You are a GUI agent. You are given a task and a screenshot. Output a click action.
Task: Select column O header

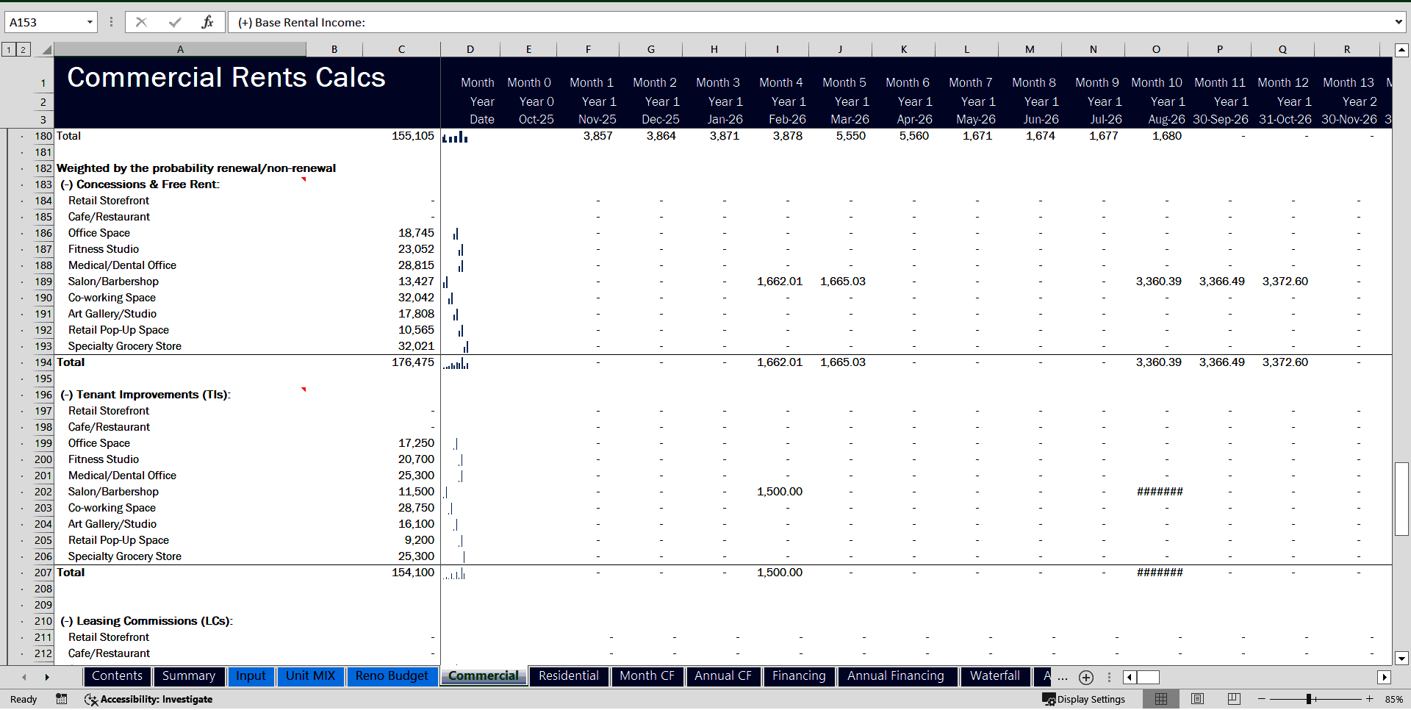click(x=1156, y=49)
